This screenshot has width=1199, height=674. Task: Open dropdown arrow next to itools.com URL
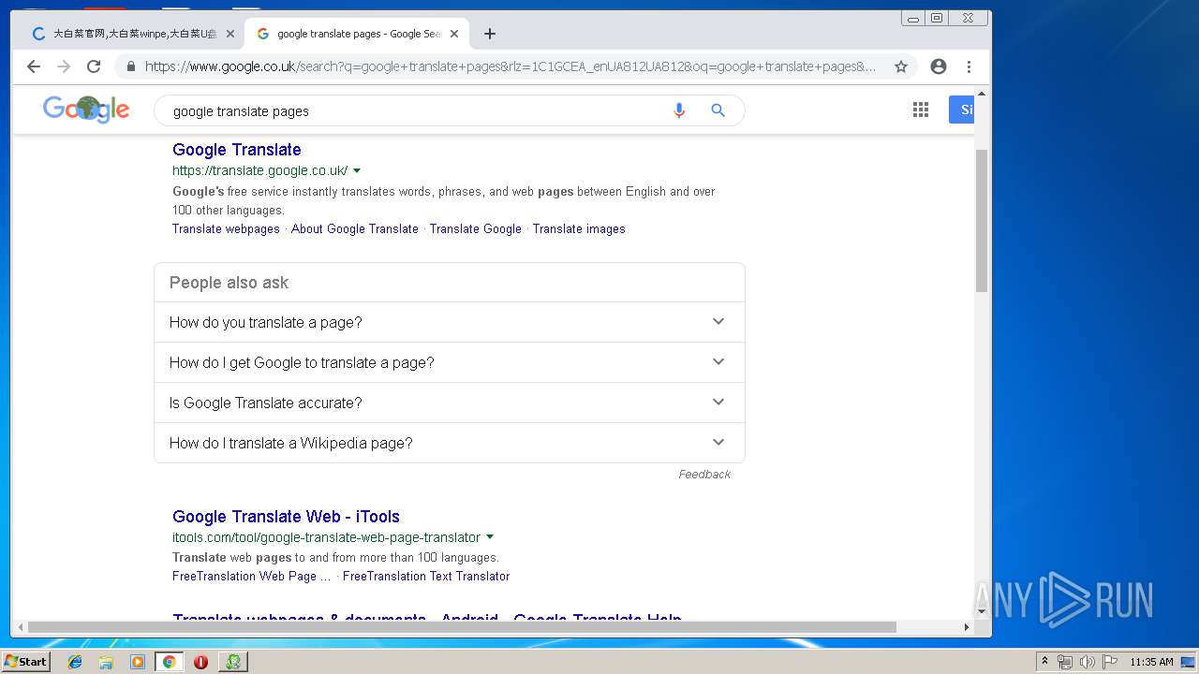(x=490, y=537)
